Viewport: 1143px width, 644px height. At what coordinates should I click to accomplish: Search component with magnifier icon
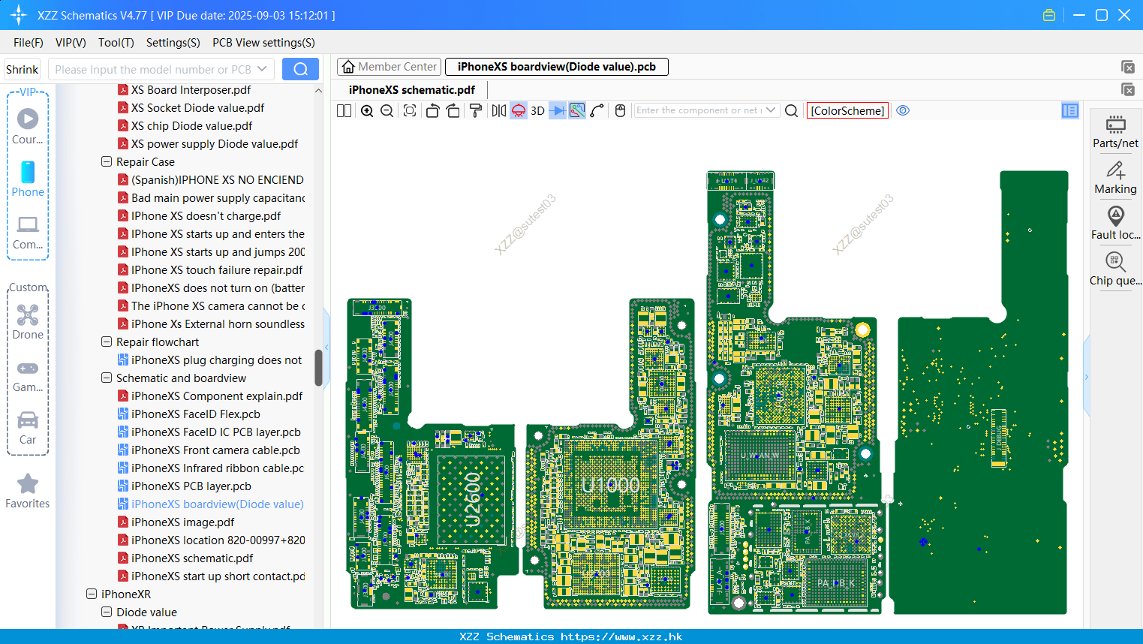coord(791,110)
